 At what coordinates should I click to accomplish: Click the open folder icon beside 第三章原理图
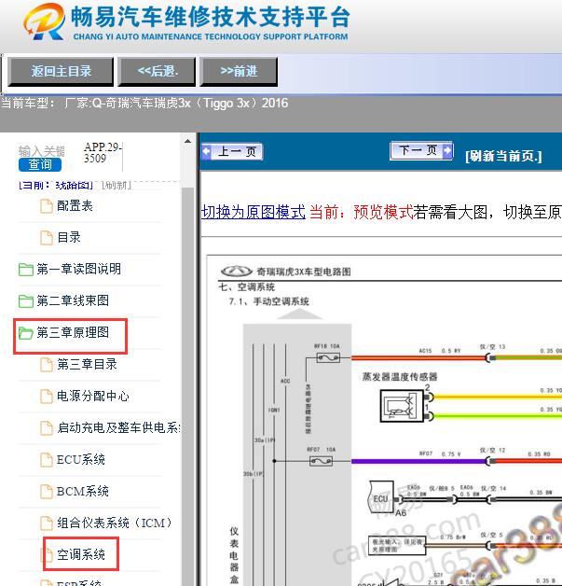[x=26, y=332]
